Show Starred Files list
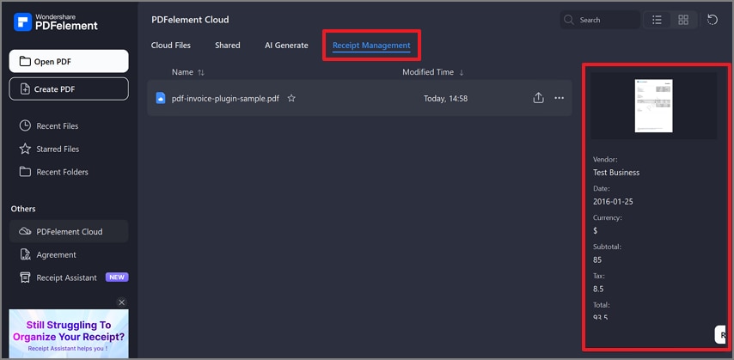Image resolution: width=734 pixels, height=360 pixels. point(57,149)
